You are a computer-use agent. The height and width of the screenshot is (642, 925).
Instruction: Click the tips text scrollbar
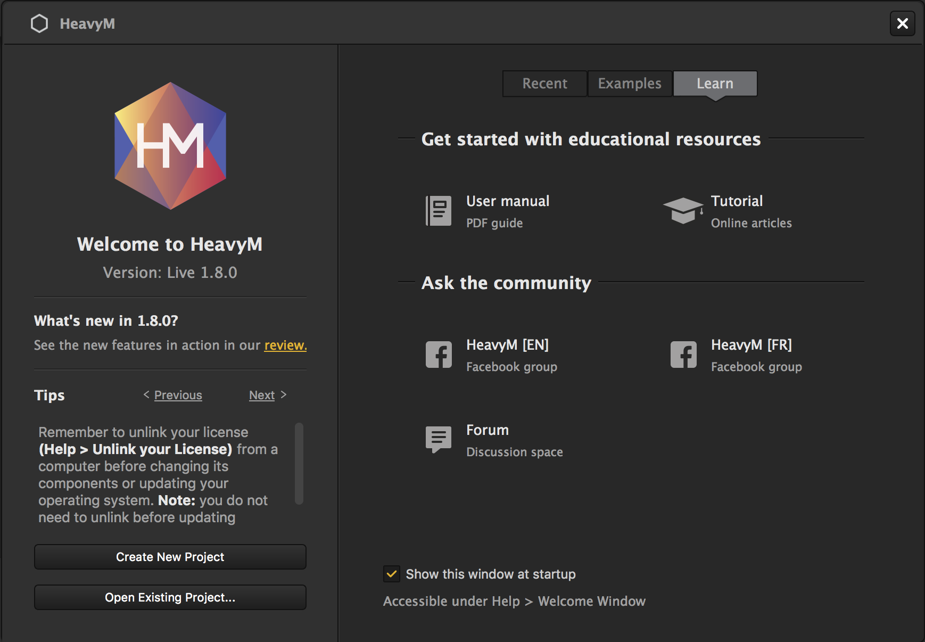(299, 463)
